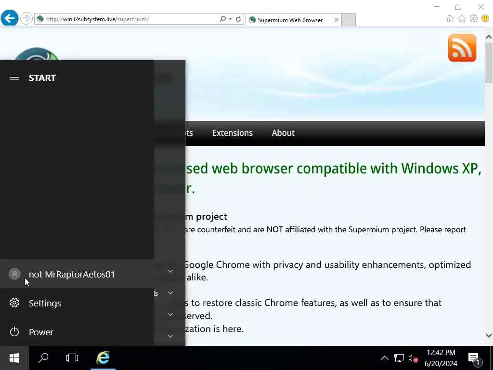Restore down the Internet Explorer window

click(458, 7)
